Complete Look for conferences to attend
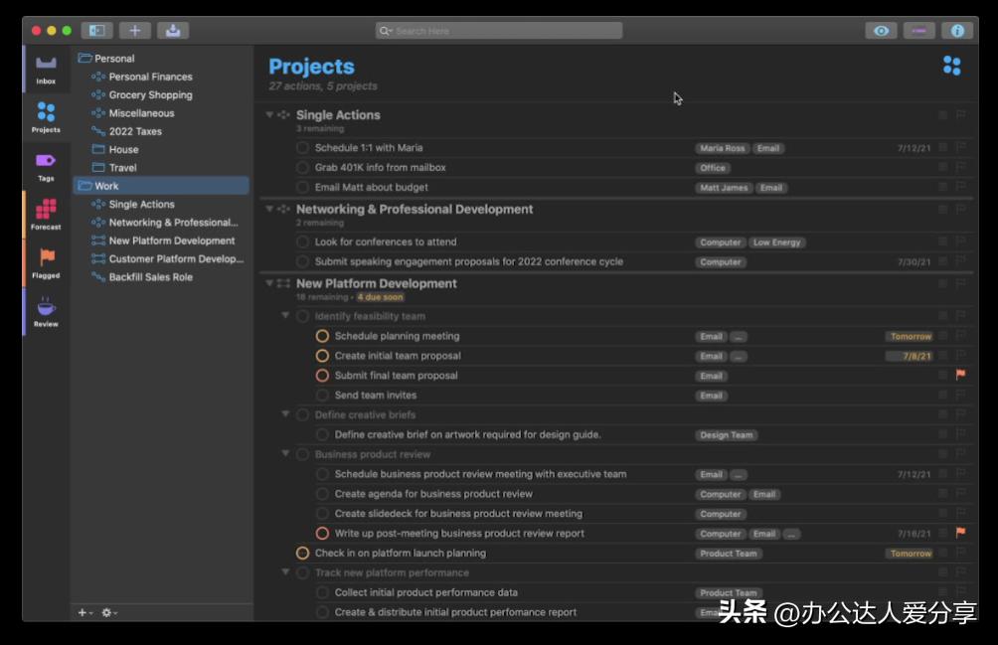Image resolution: width=998 pixels, height=645 pixels. [302, 242]
